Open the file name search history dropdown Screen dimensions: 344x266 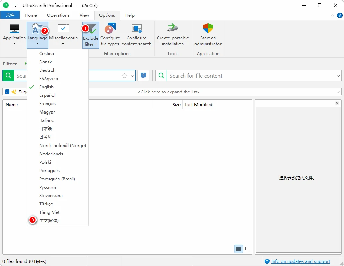pyautogui.click(x=132, y=76)
